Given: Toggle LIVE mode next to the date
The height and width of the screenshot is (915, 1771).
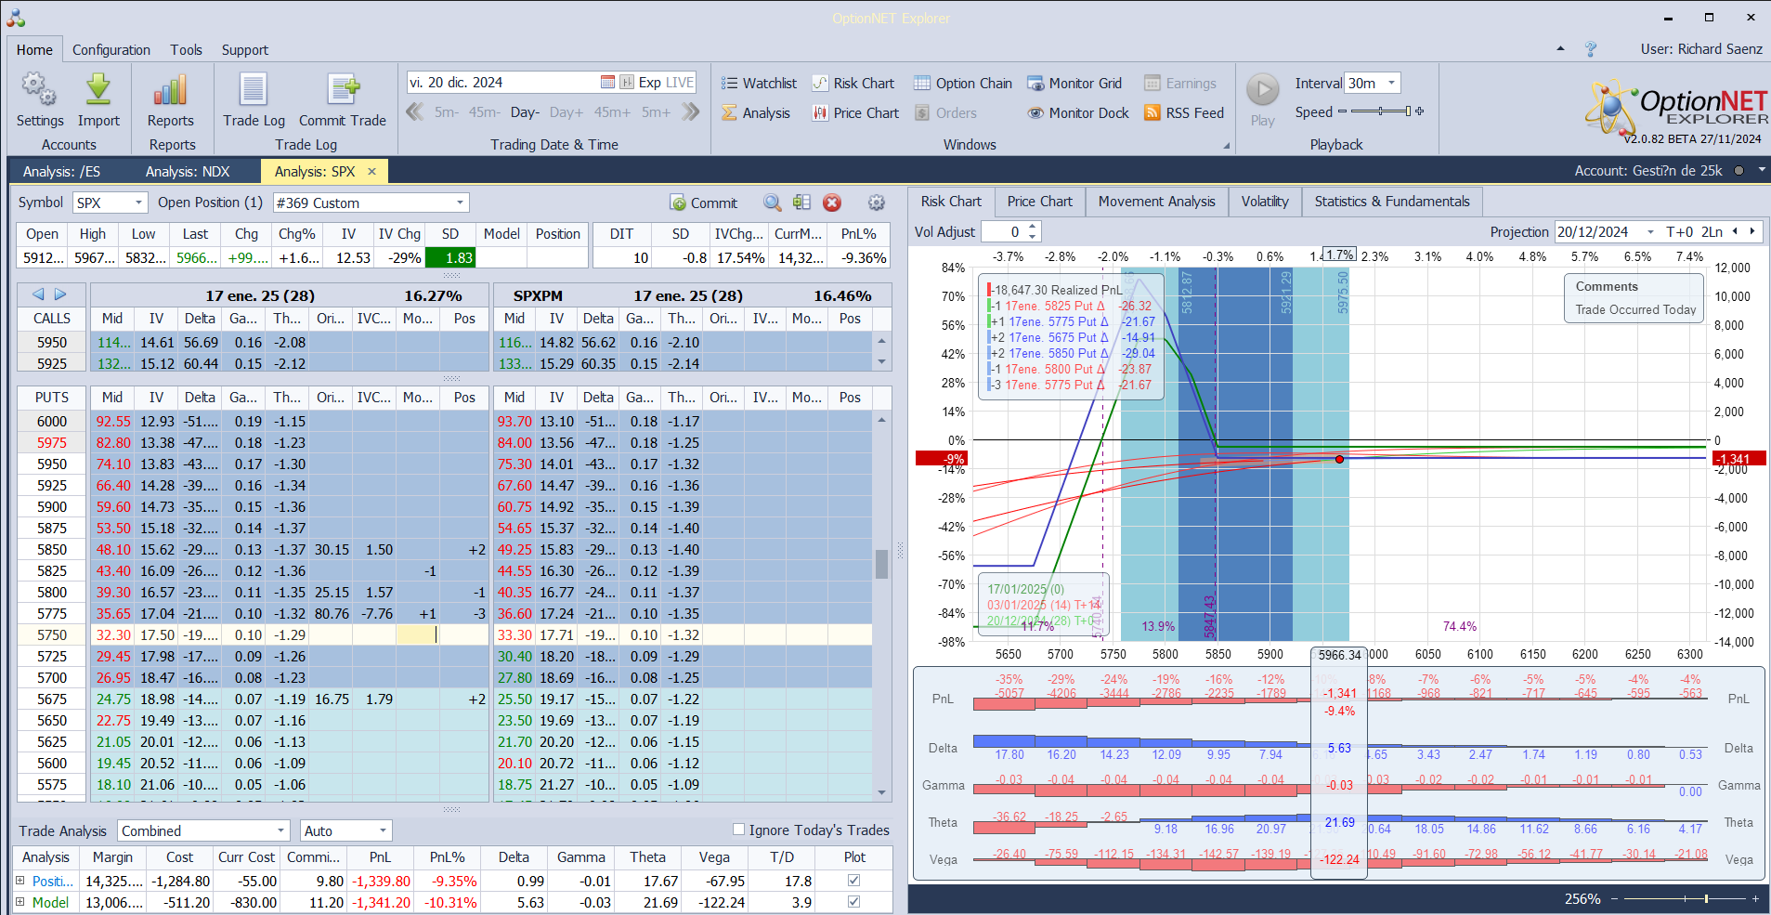Looking at the screenshot, I should 680,83.
